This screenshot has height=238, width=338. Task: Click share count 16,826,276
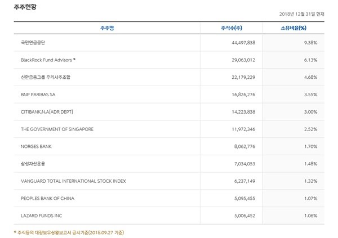[x=243, y=95]
